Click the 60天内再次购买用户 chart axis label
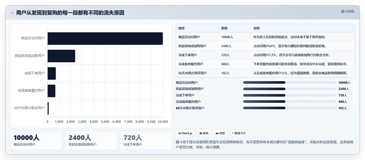This screenshot has width=365, height=160. pyautogui.click(x=29, y=108)
